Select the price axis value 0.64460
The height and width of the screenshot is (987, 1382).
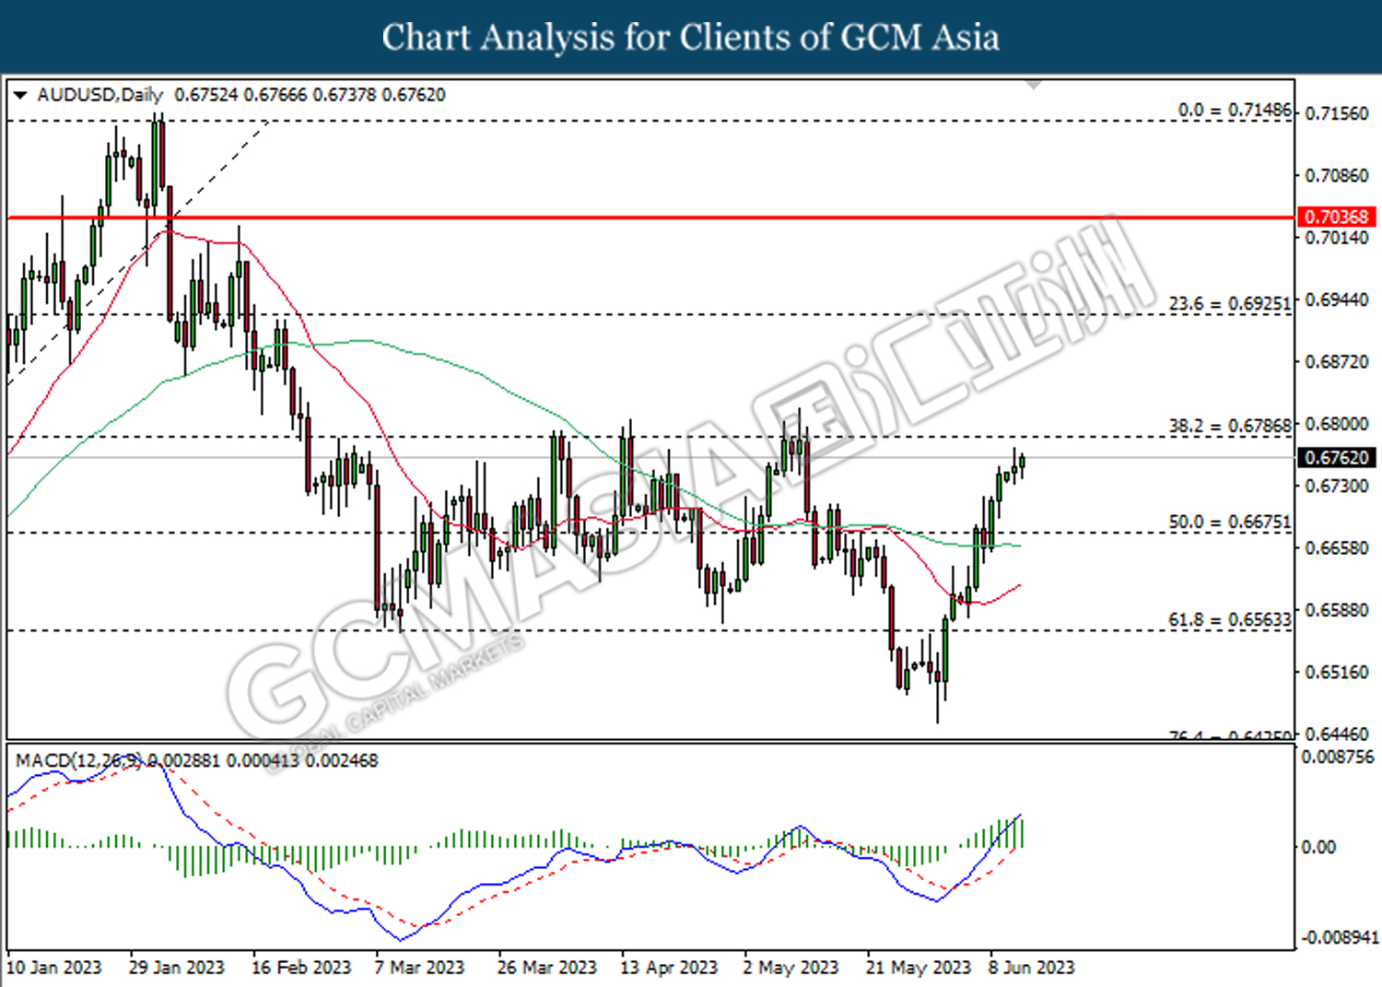(1337, 734)
